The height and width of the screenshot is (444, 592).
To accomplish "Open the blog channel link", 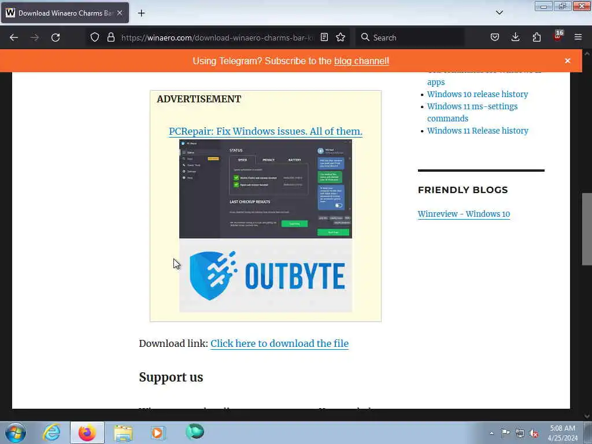I will point(361,61).
